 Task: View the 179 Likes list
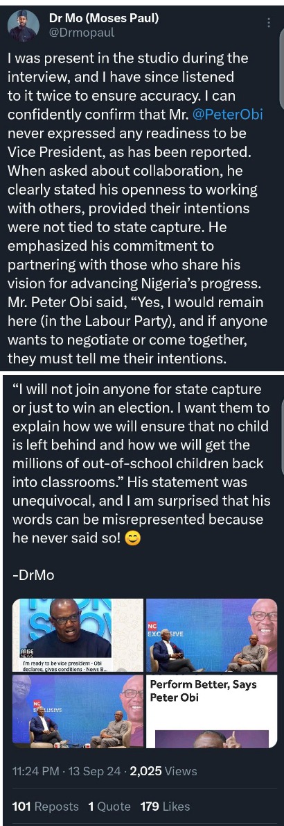tap(165, 806)
